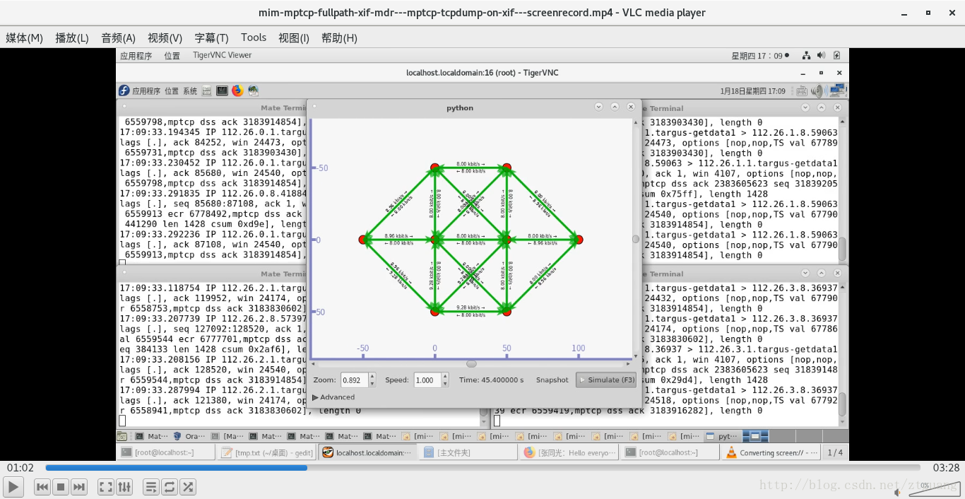The width and height of the screenshot is (965, 499).
Task: Launch Firefox from the VNC panel
Action: [x=237, y=90]
